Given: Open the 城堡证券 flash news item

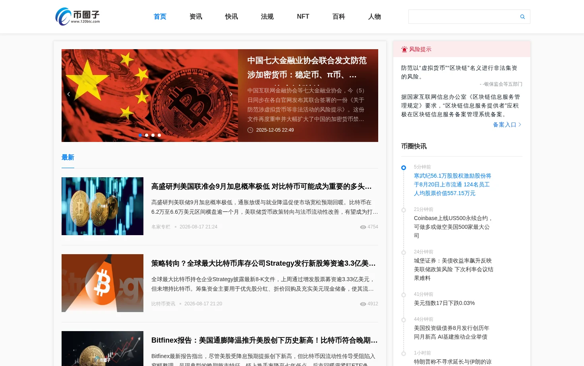Looking at the screenshot, I should (454, 269).
